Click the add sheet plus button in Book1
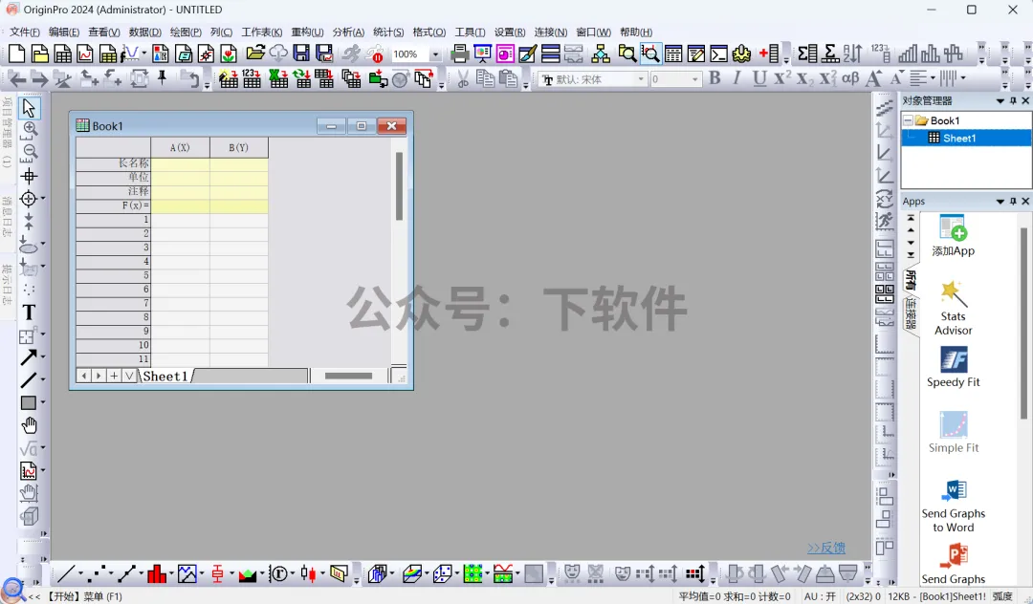The width and height of the screenshot is (1033, 604). [114, 376]
